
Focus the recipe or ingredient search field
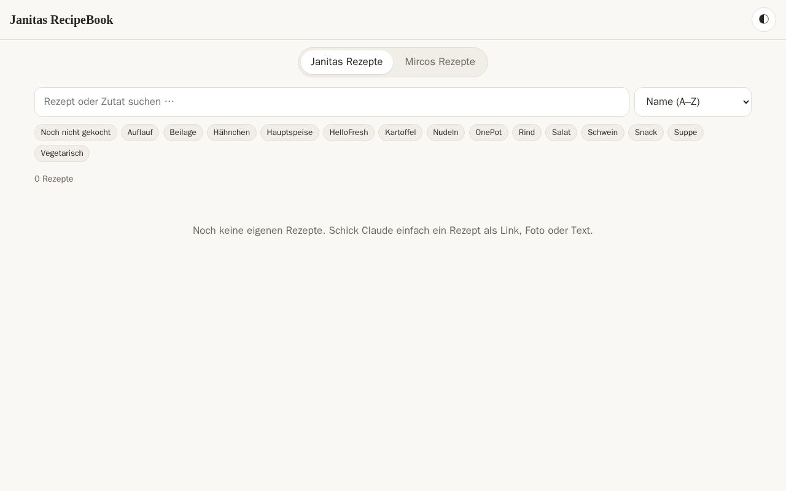click(332, 102)
